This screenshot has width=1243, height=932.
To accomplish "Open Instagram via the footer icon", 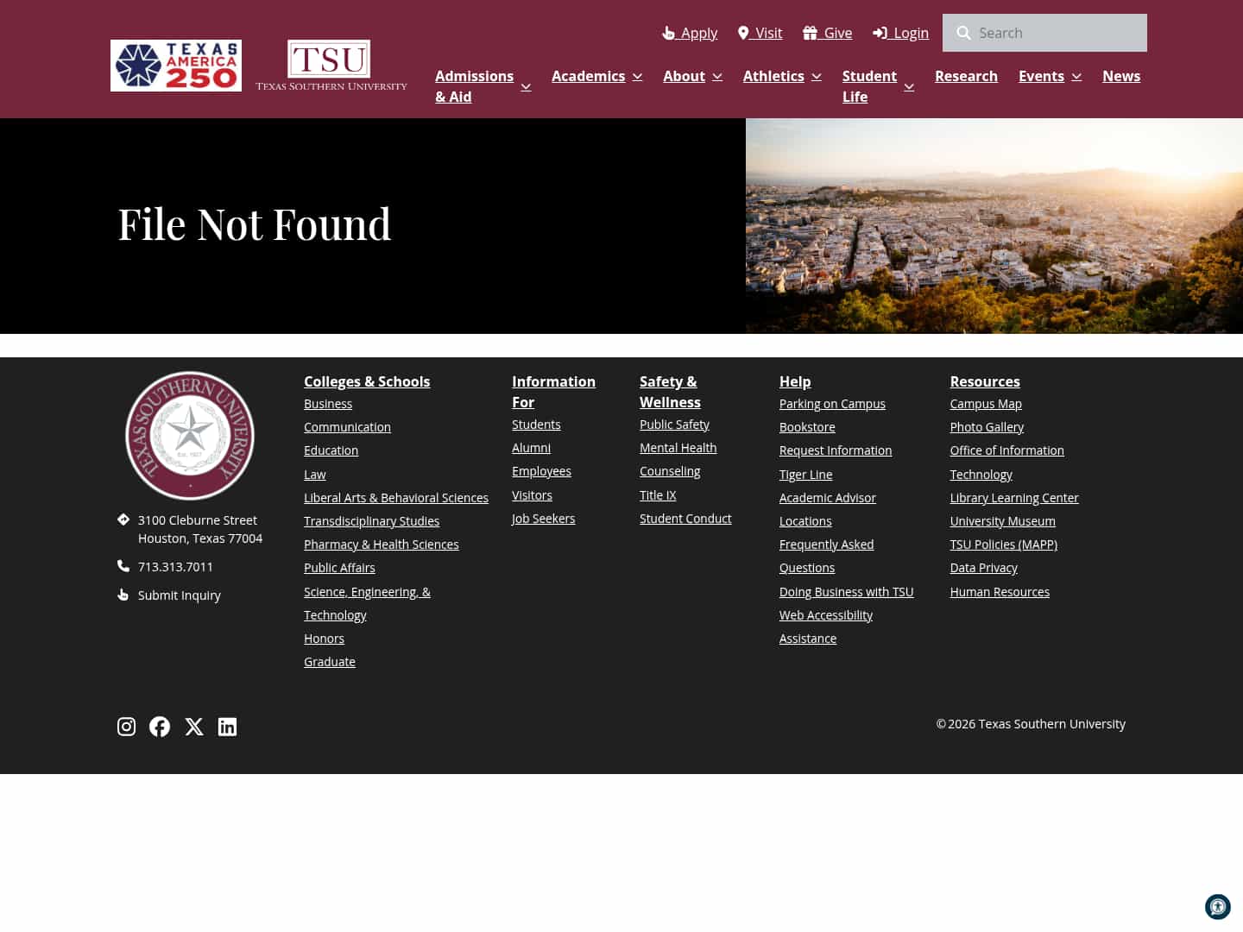I will pyautogui.click(x=126, y=727).
